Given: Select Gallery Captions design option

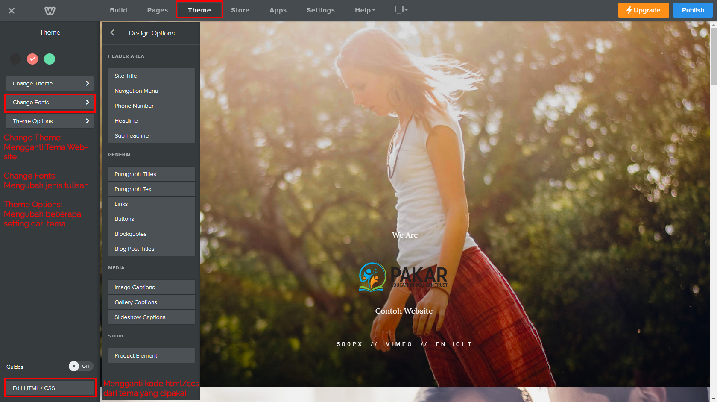Looking at the screenshot, I should point(152,302).
